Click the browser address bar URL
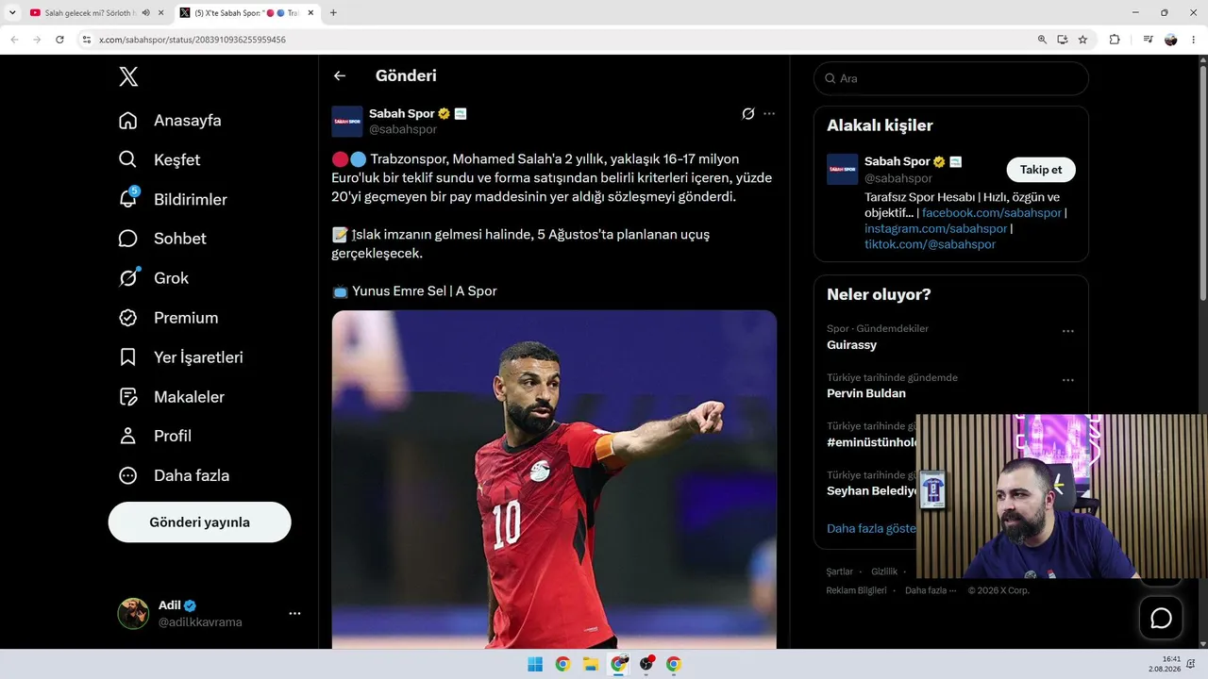The height and width of the screenshot is (679, 1208). click(x=193, y=40)
